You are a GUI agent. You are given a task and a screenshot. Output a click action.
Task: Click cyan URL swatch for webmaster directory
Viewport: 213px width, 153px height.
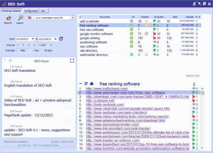point(131,55)
